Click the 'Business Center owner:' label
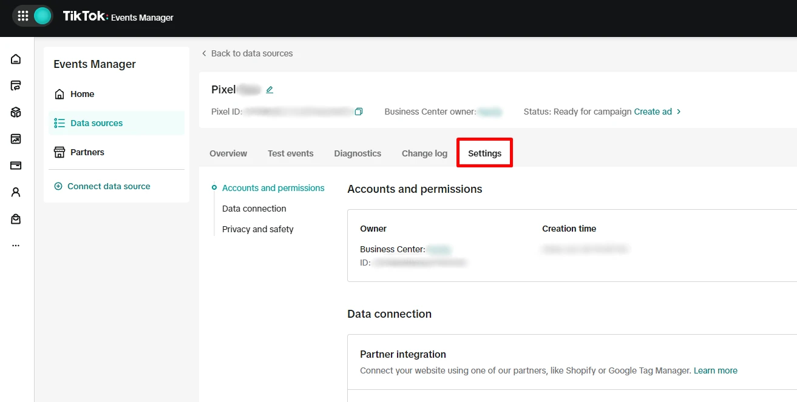 point(430,112)
